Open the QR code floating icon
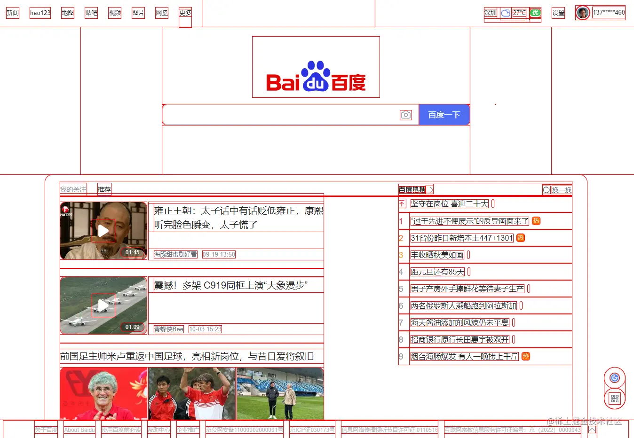The width and height of the screenshot is (634, 438). 615,399
